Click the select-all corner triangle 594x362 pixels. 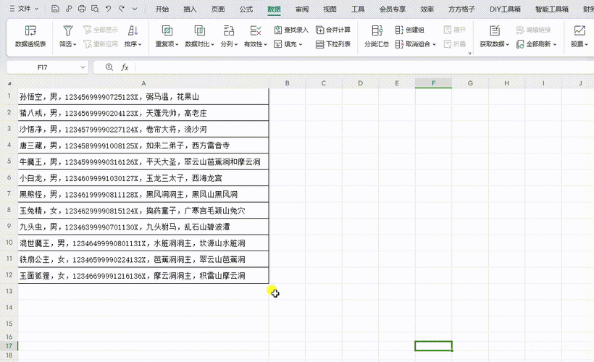tap(9, 83)
